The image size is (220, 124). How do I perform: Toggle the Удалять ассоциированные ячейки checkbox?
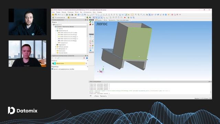(x=52, y=69)
